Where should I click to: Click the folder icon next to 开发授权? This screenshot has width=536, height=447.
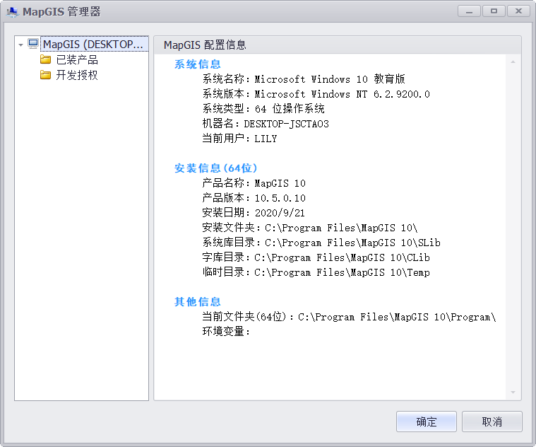[45, 74]
